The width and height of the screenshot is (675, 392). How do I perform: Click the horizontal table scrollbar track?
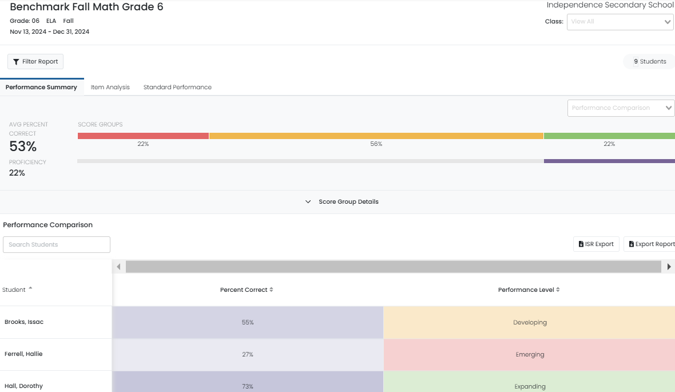coord(393,267)
